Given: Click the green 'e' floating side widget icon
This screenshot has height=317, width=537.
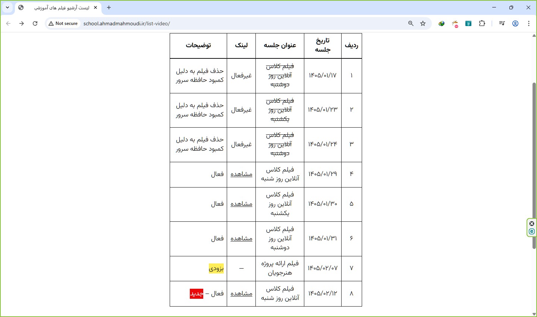Looking at the screenshot, I should click(532, 231).
